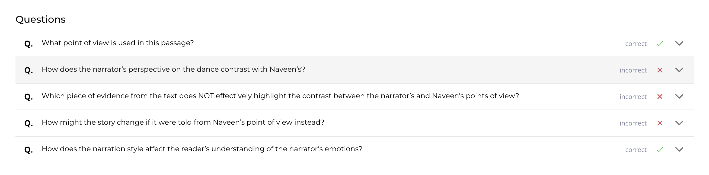Image resolution: width=709 pixels, height=175 pixels.
Task: Click red X on piece of evidence question
Action: (x=659, y=97)
